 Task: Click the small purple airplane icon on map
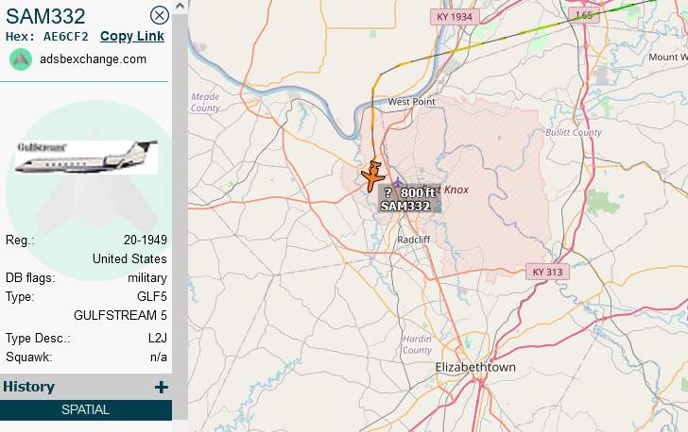[398, 182]
